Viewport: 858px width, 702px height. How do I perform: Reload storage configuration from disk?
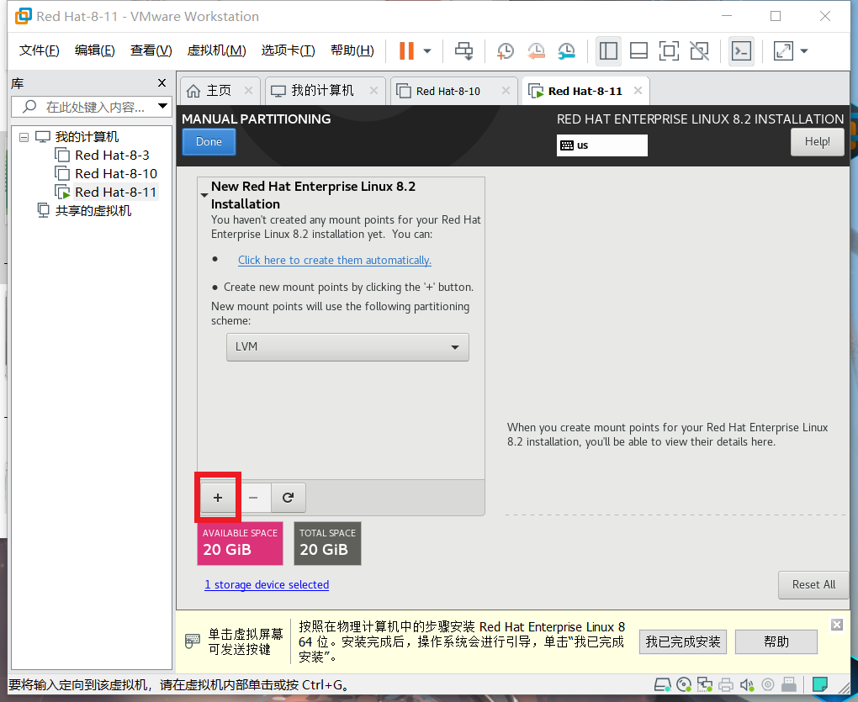point(288,498)
